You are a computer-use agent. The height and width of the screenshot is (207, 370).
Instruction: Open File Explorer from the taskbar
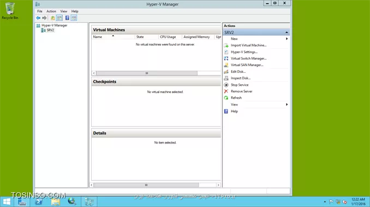coord(56,202)
